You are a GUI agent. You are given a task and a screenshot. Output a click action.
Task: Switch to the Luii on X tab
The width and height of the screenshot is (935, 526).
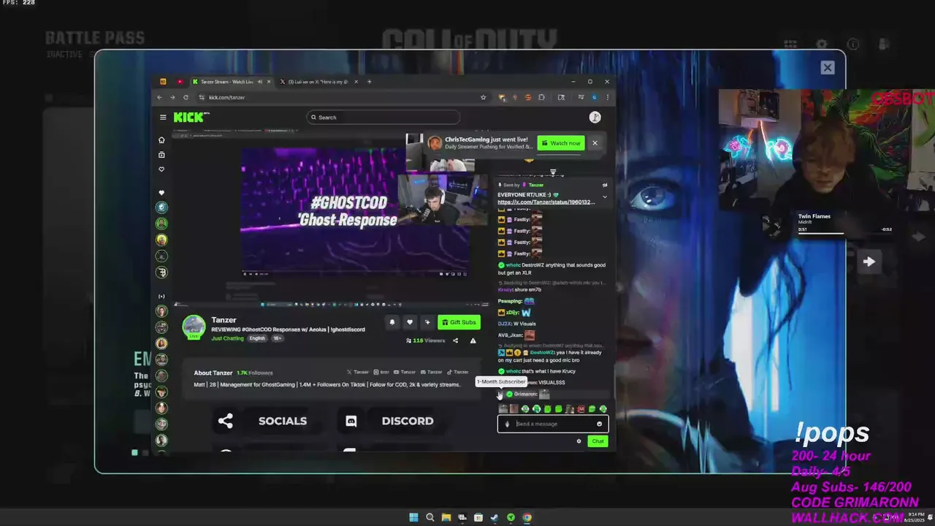pos(318,82)
